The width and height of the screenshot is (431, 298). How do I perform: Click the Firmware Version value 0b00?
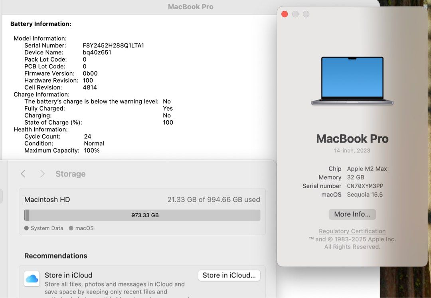[90, 74]
